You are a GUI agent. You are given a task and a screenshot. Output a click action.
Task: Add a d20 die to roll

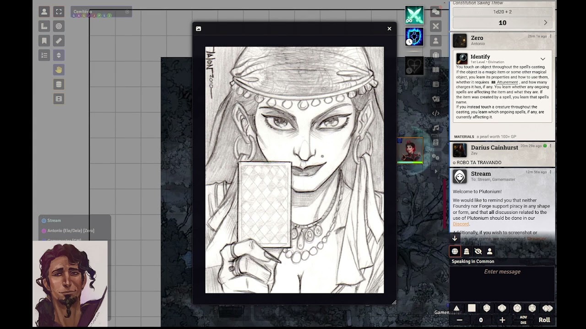point(532,308)
